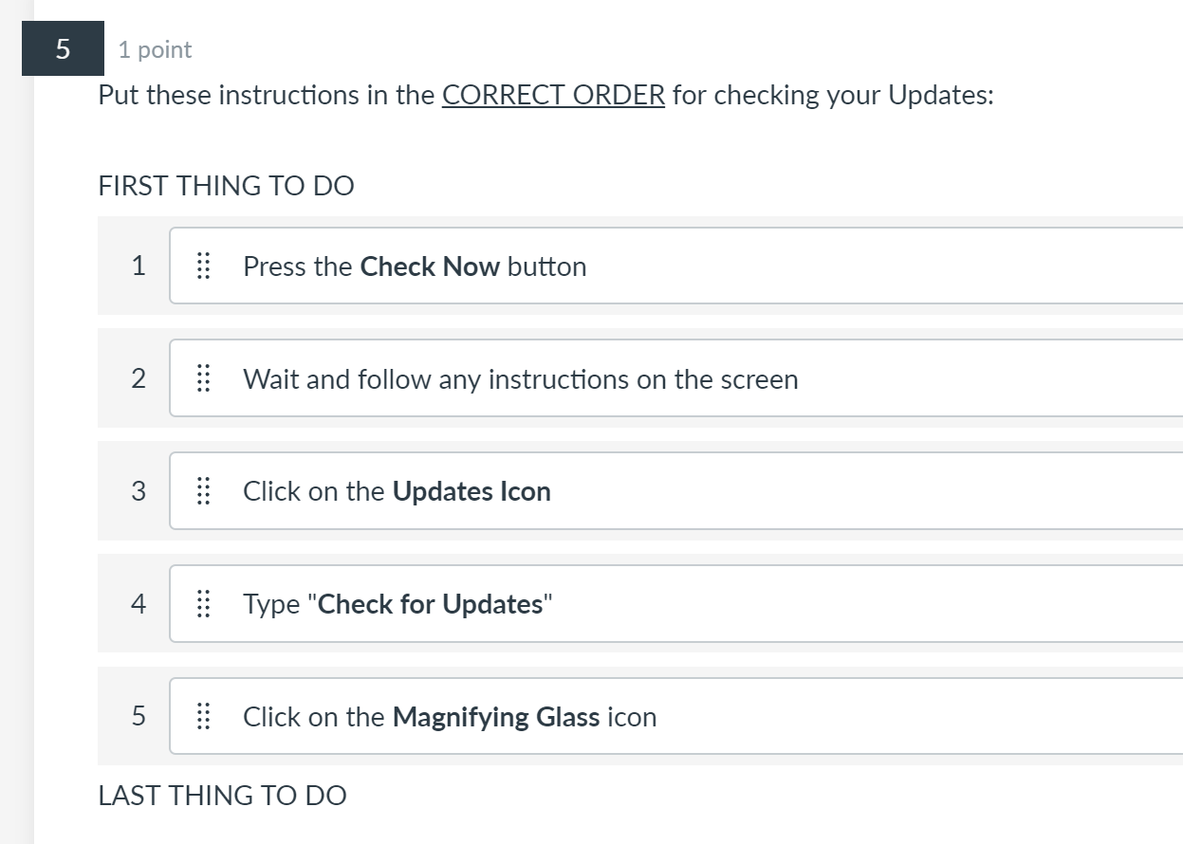Click the question number 5 badge
The height and width of the screenshot is (844, 1183).
(63, 48)
